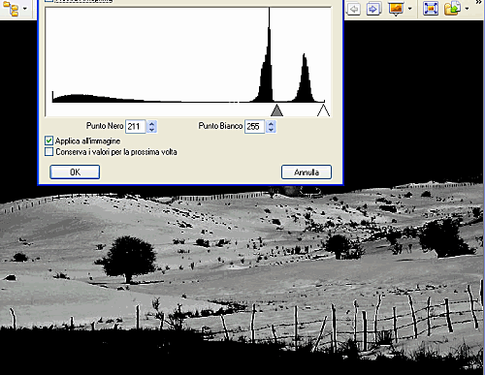485x375 pixels.
Task: Confirm with the OK button
Action: 75,172
